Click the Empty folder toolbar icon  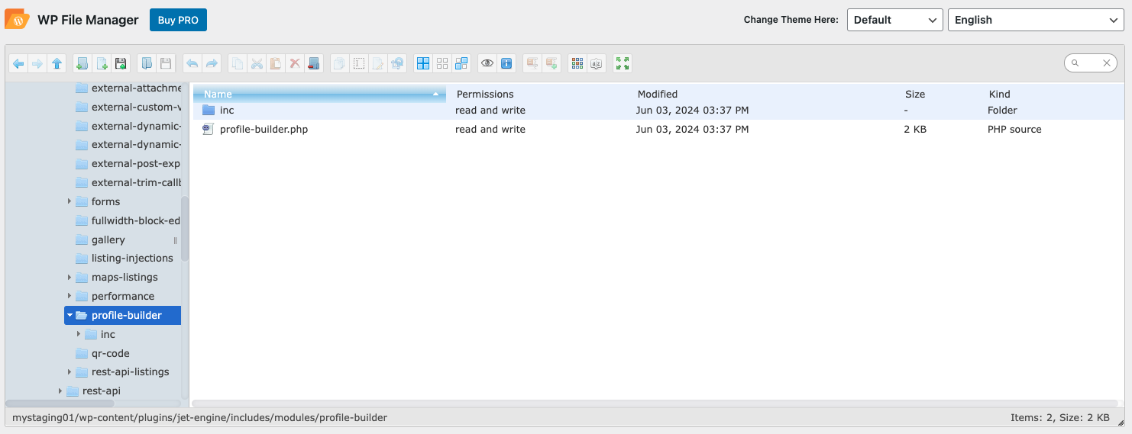[314, 64]
